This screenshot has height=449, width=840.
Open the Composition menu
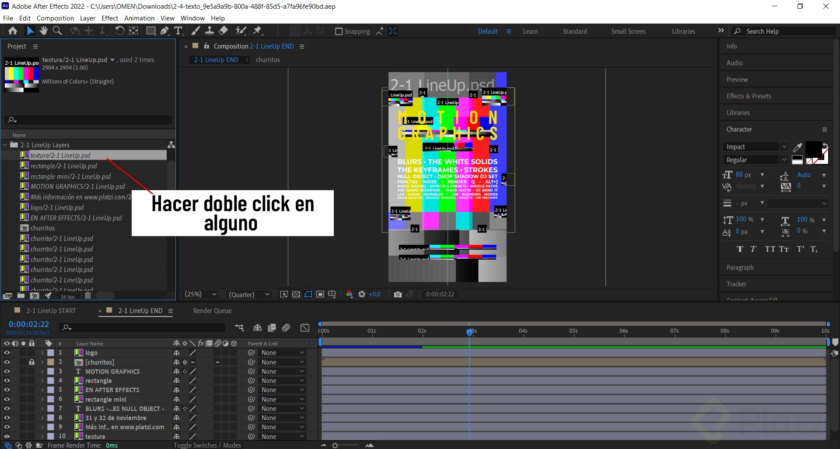[55, 18]
